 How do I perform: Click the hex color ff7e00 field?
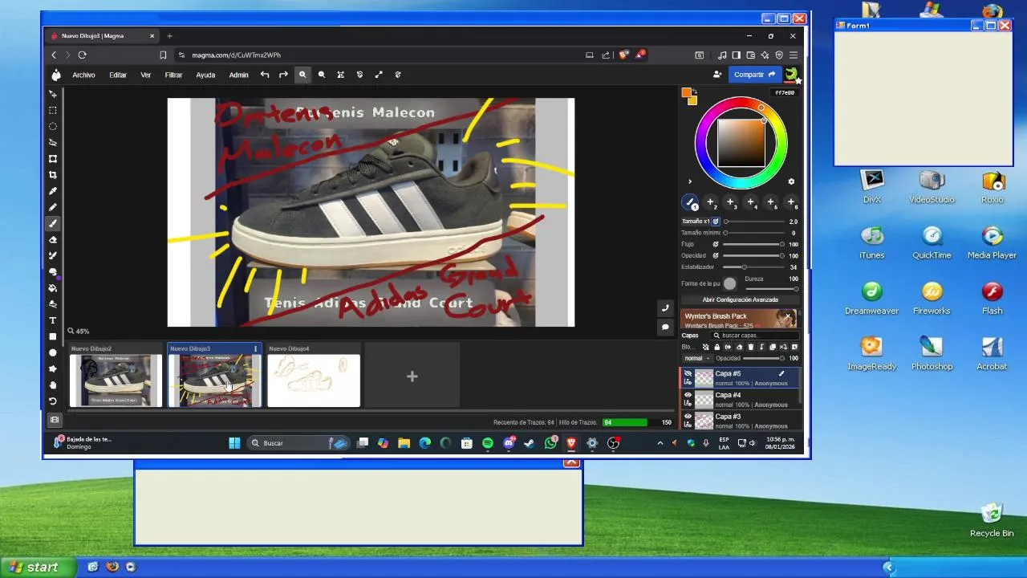click(x=785, y=93)
